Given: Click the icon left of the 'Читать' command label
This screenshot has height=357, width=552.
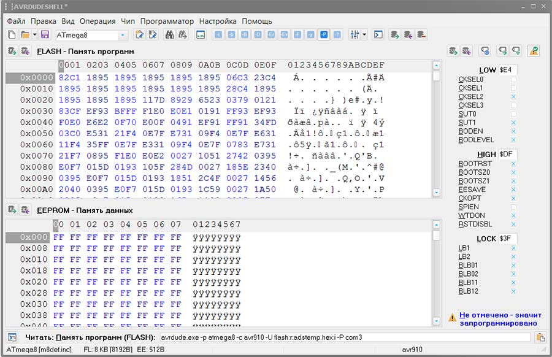Looking at the screenshot, I should pos(12,337).
